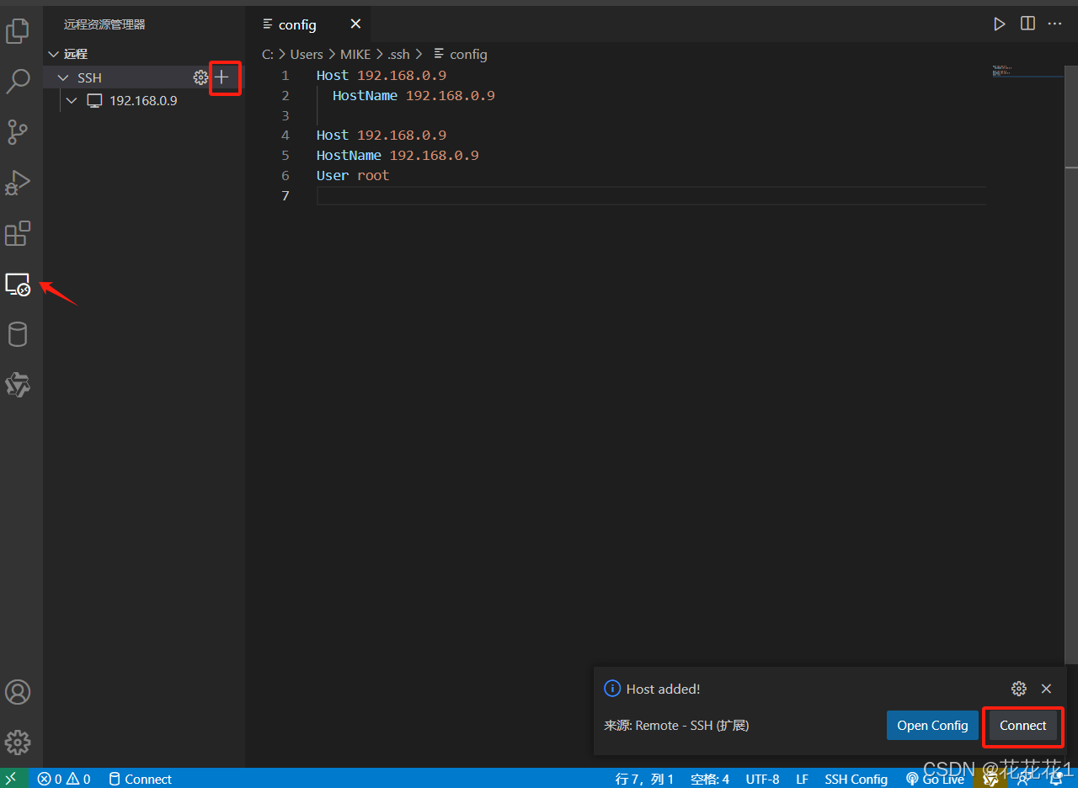Image resolution: width=1078 pixels, height=788 pixels.
Task: Open editor More Actions ellipsis
Action: pyautogui.click(x=1055, y=24)
